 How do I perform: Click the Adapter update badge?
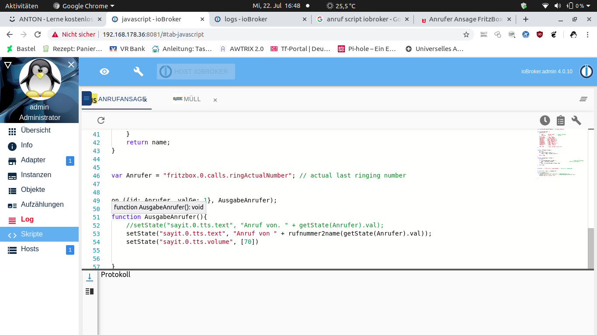(x=70, y=161)
